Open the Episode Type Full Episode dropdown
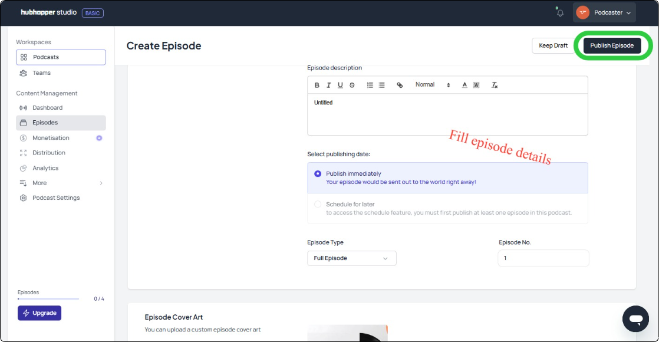Image resolution: width=659 pixels, height=342 pixels. pos(352,258)
